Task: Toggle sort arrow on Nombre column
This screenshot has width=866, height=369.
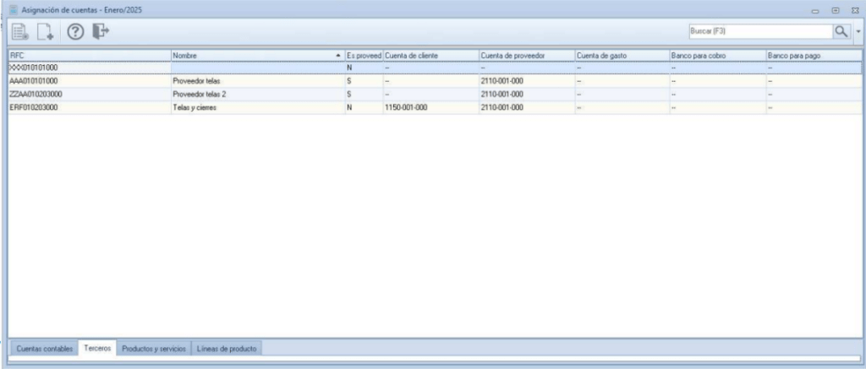Action: pos(338,56)
